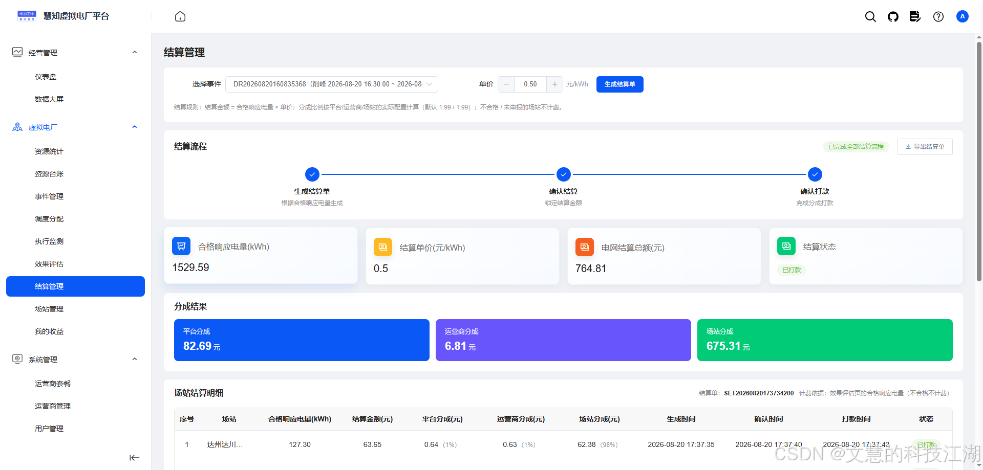Decrease unit price with minus button
The width and height of the screenshot is (983, 470).
click(x=506, y=84)
